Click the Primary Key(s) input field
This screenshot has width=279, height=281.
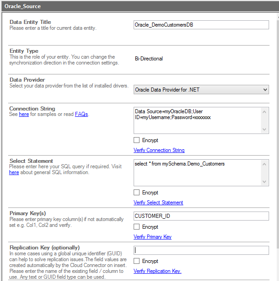(x=201, y=216)
